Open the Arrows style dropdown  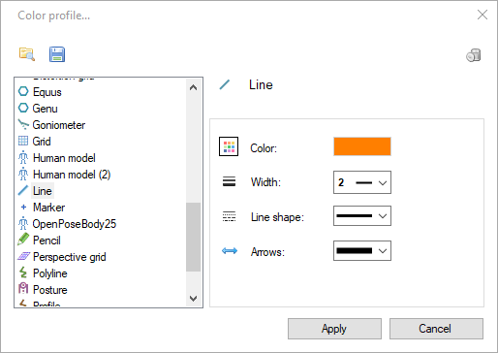coord(362,250)
